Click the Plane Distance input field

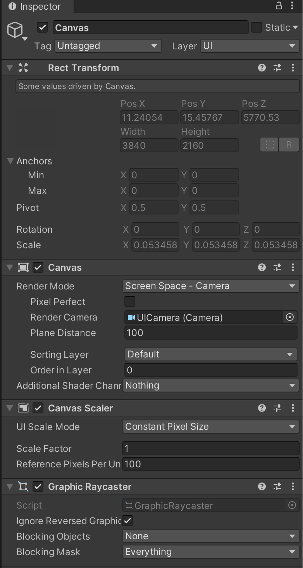coord(211,333)
